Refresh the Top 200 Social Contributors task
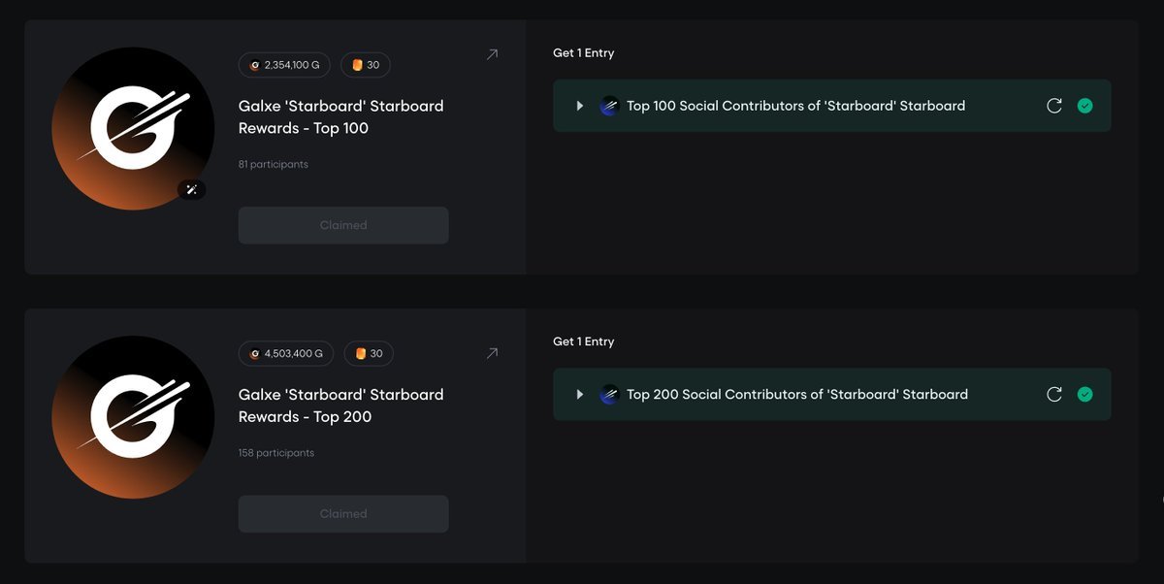 (1054, 394)
